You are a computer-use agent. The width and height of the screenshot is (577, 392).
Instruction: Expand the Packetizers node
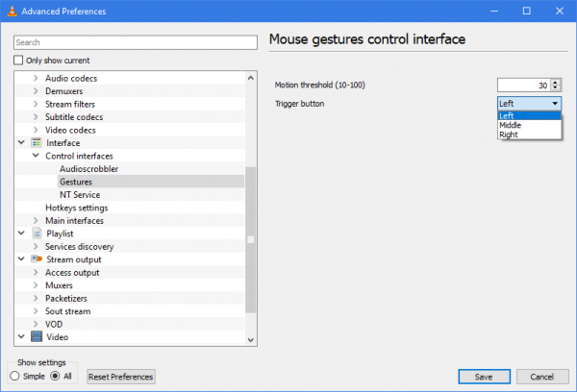point(36,298)
